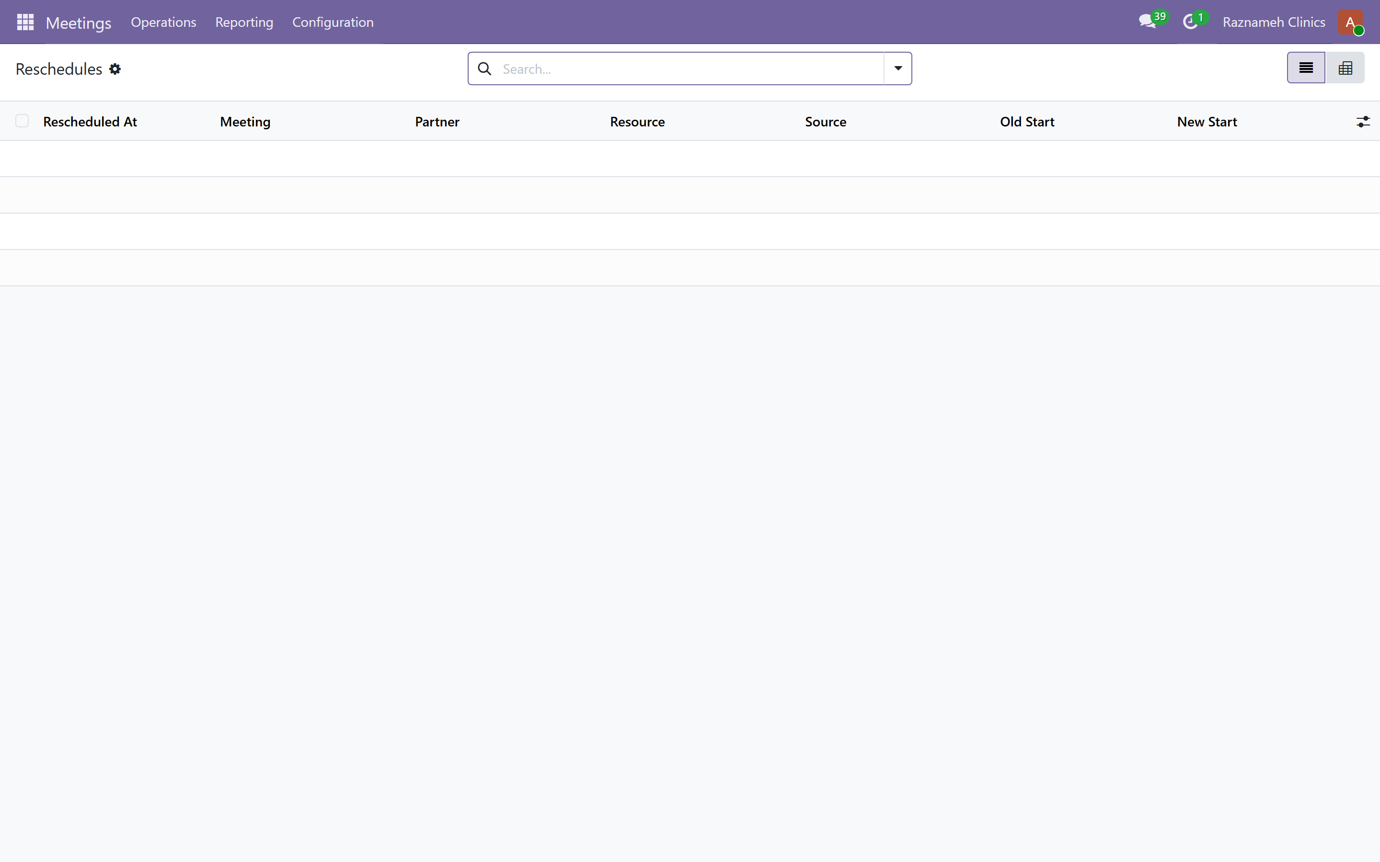Click the Reschedules breadcrumb title
This screenshot has width=1380, height=862.
59,69
